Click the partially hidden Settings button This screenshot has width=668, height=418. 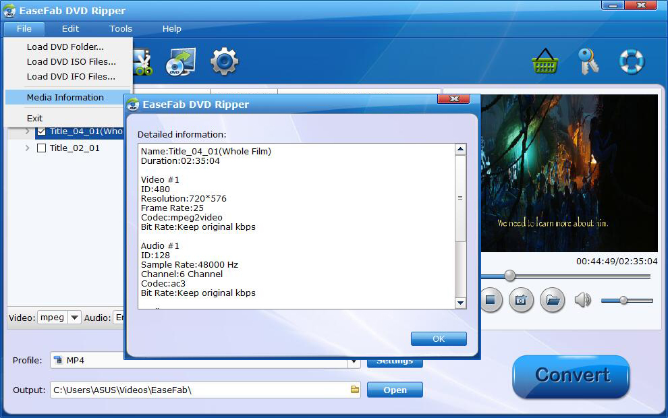pyautogui.click(x=395, y=363)
